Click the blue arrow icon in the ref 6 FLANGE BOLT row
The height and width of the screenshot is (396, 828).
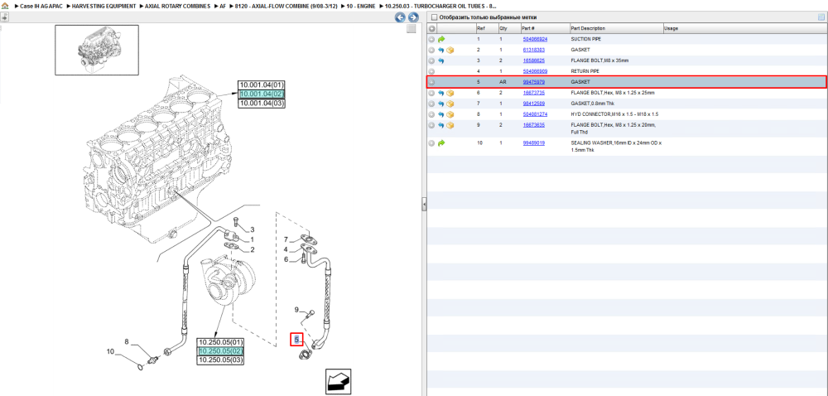point(441,93)
